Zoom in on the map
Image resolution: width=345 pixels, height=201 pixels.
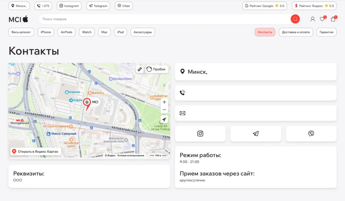click(x=164, y=102)
